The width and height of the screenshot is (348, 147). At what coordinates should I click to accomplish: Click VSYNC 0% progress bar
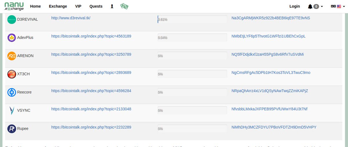tap(192, 110)
